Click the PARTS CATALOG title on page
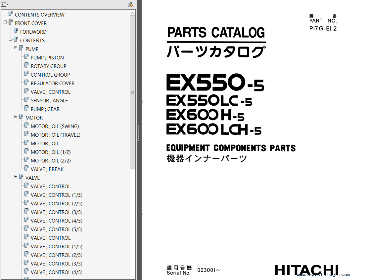The height and width of the screenshot is (280, 367). coord(216,32)
